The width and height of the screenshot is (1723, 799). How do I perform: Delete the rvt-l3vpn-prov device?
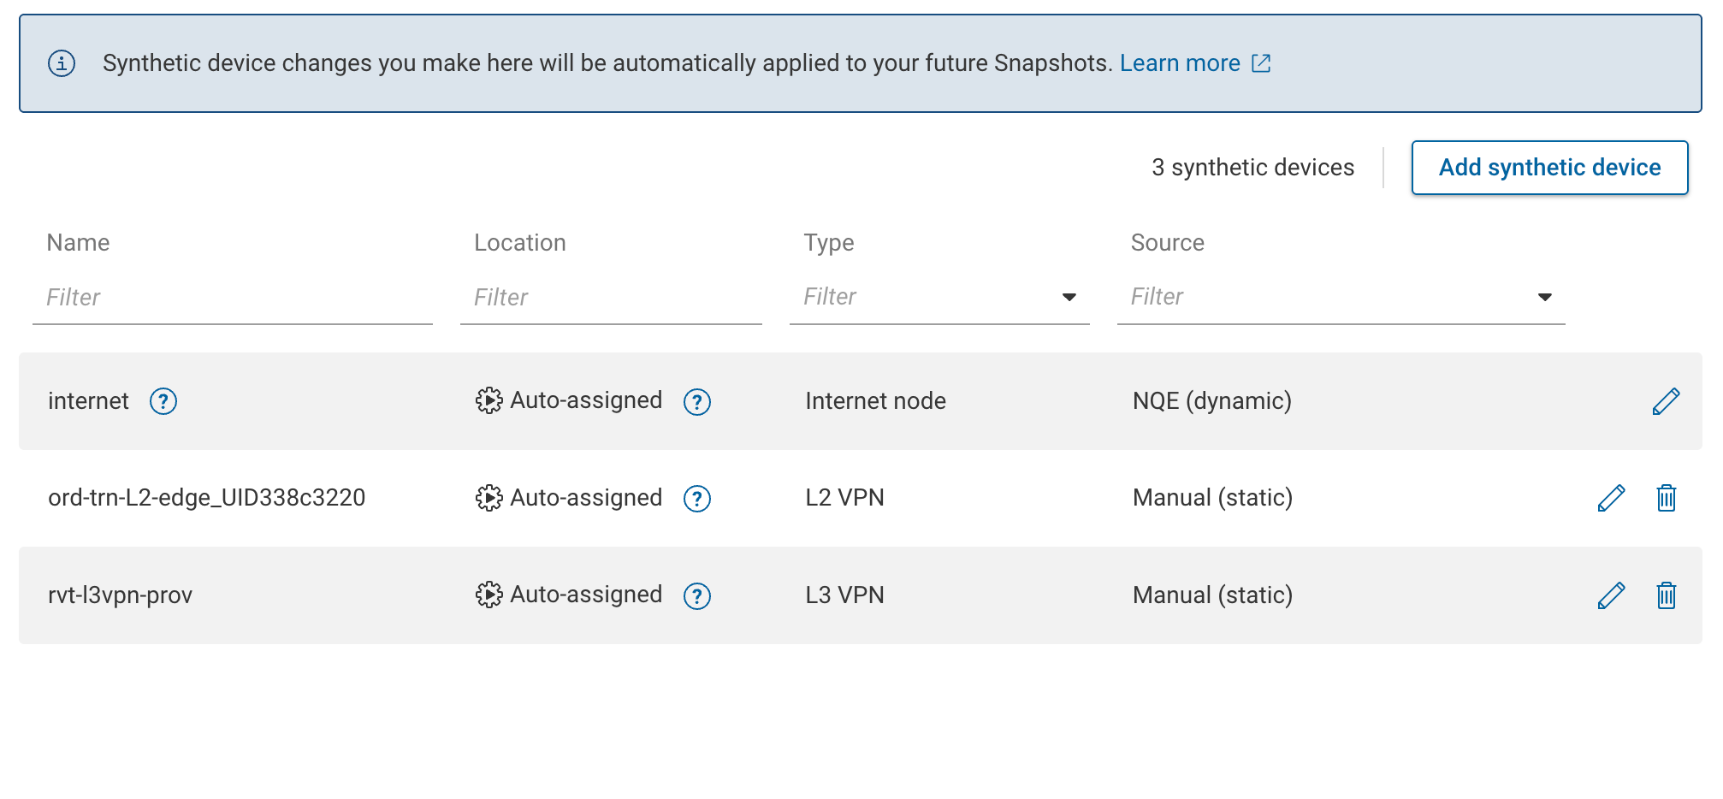[1666, 595]
